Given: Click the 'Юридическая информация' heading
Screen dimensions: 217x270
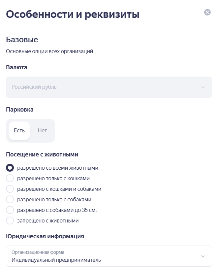Looking at the screenshot, I should [45, 236].
